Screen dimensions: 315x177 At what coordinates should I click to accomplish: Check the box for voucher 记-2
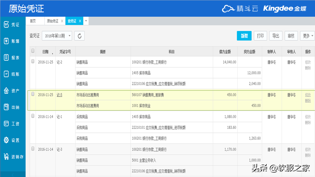pyautogui.click(x=33, y=62)
